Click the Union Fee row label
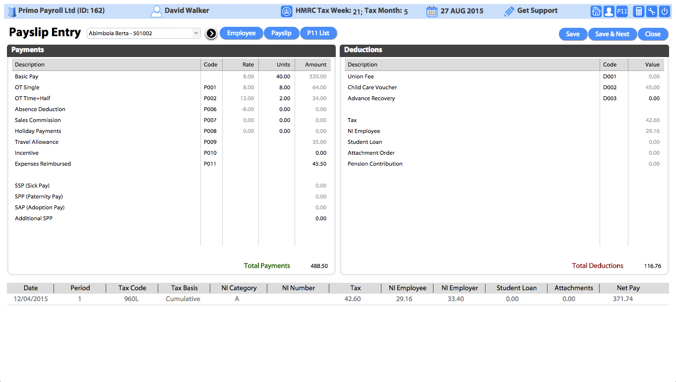676x382 pixels. click(x=361, y=76)
